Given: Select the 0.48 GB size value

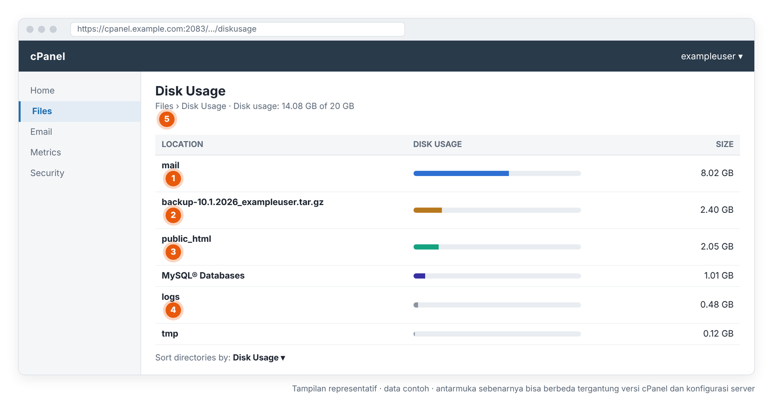Looking at the screenshot, I should pyautogui.click(x=717, y=305).
